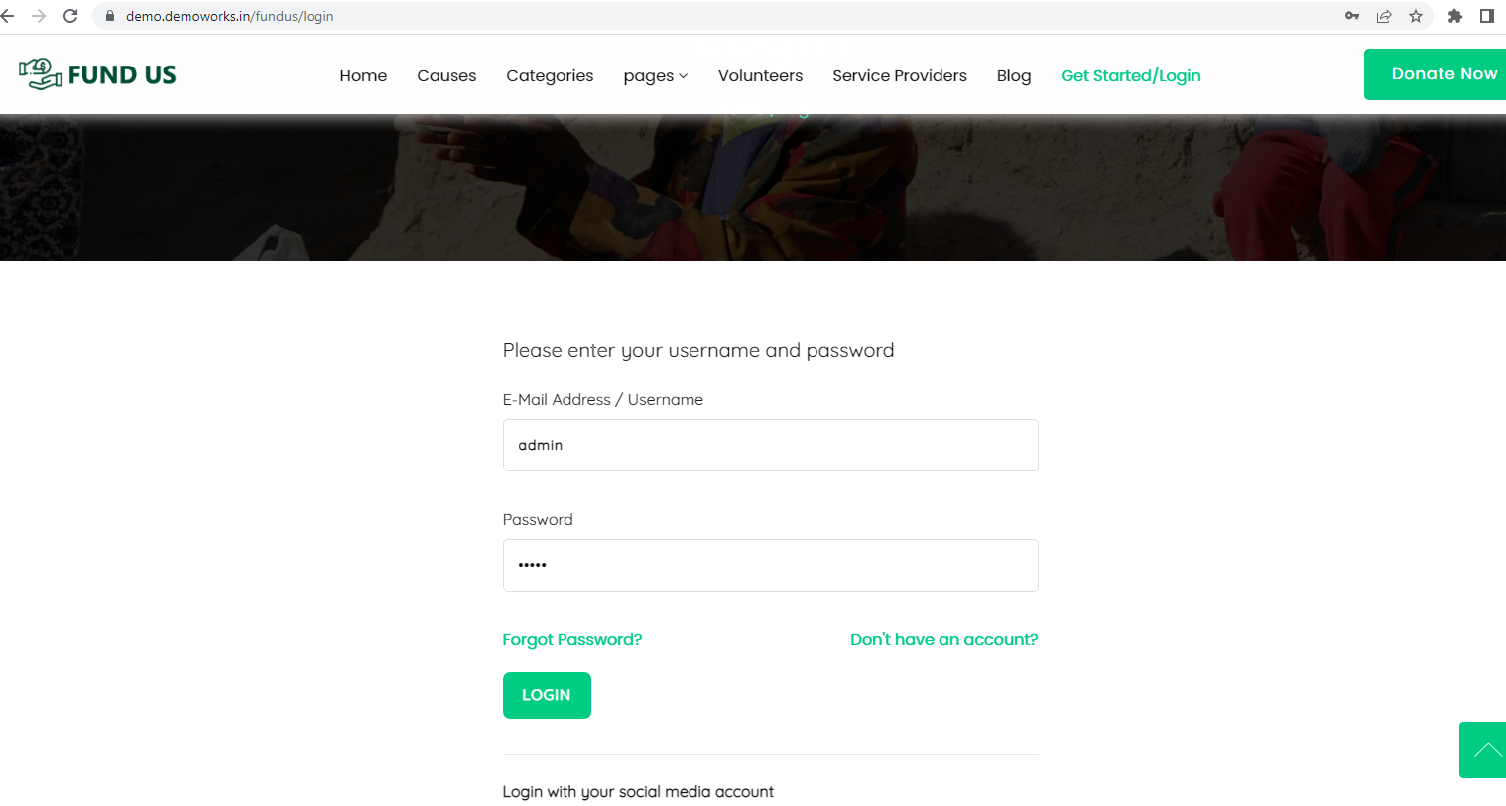Click the scroll-to-top arrow button

tap(1482, 749)
